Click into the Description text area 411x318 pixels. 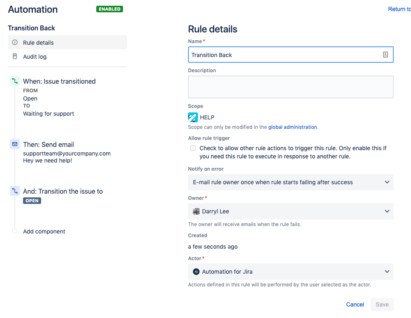tap(290, 87)
